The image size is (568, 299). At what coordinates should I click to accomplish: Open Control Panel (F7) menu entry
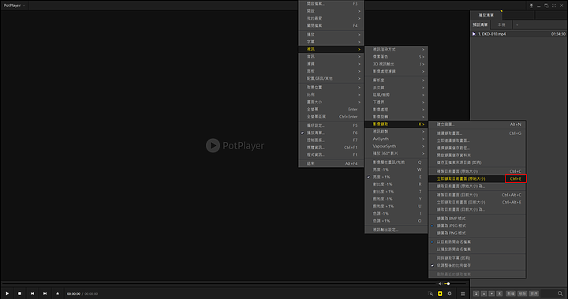[x=331, y=140]
